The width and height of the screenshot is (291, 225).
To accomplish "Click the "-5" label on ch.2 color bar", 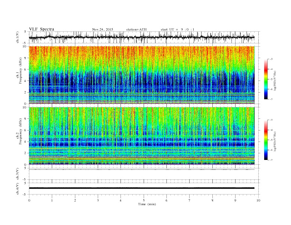I will [271, 140].
